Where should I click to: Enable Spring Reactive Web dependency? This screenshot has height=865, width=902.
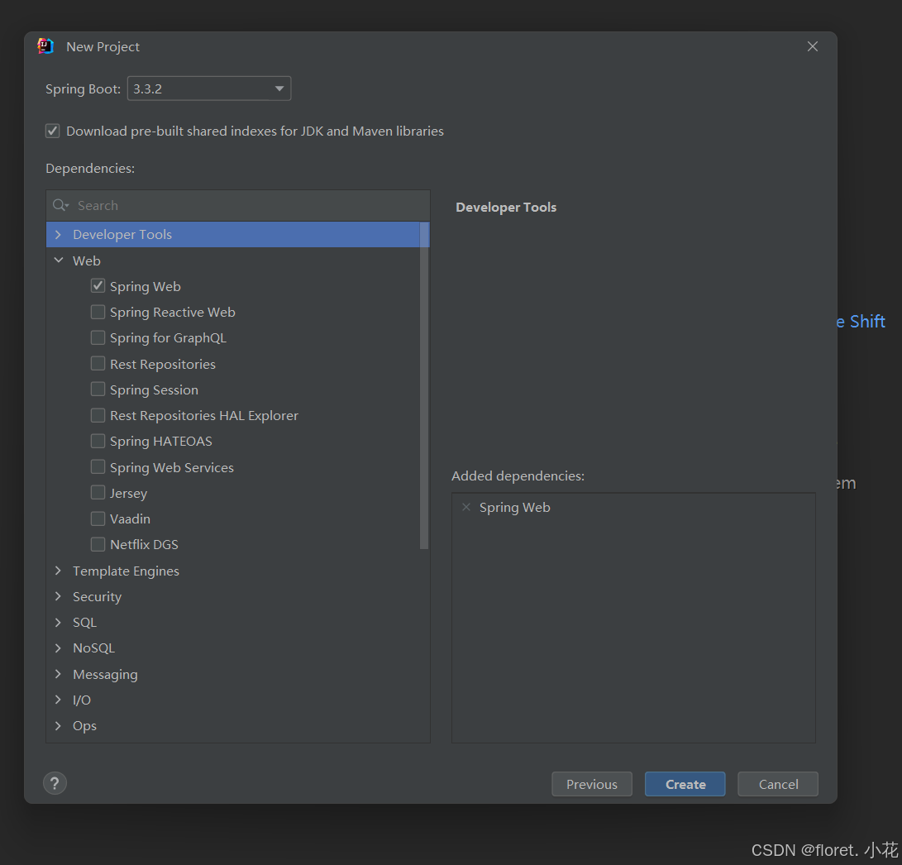click(x=98, y=312)
